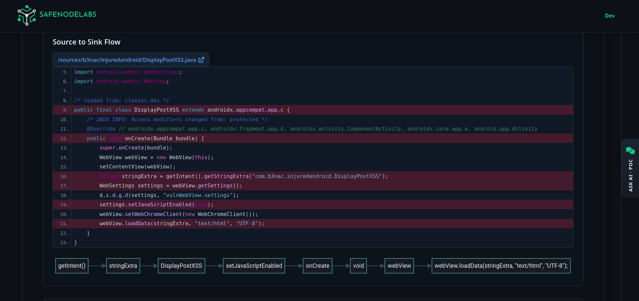639x301 pixels.
Task: Select the setJavaScriptEnabled flow node
Action: point(254,266)
